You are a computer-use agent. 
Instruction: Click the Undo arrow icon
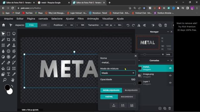point(128,25)
